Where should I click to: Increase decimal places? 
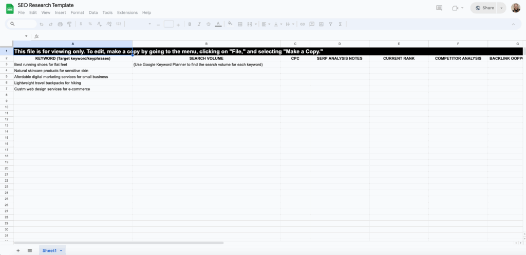tap(109, 24)
